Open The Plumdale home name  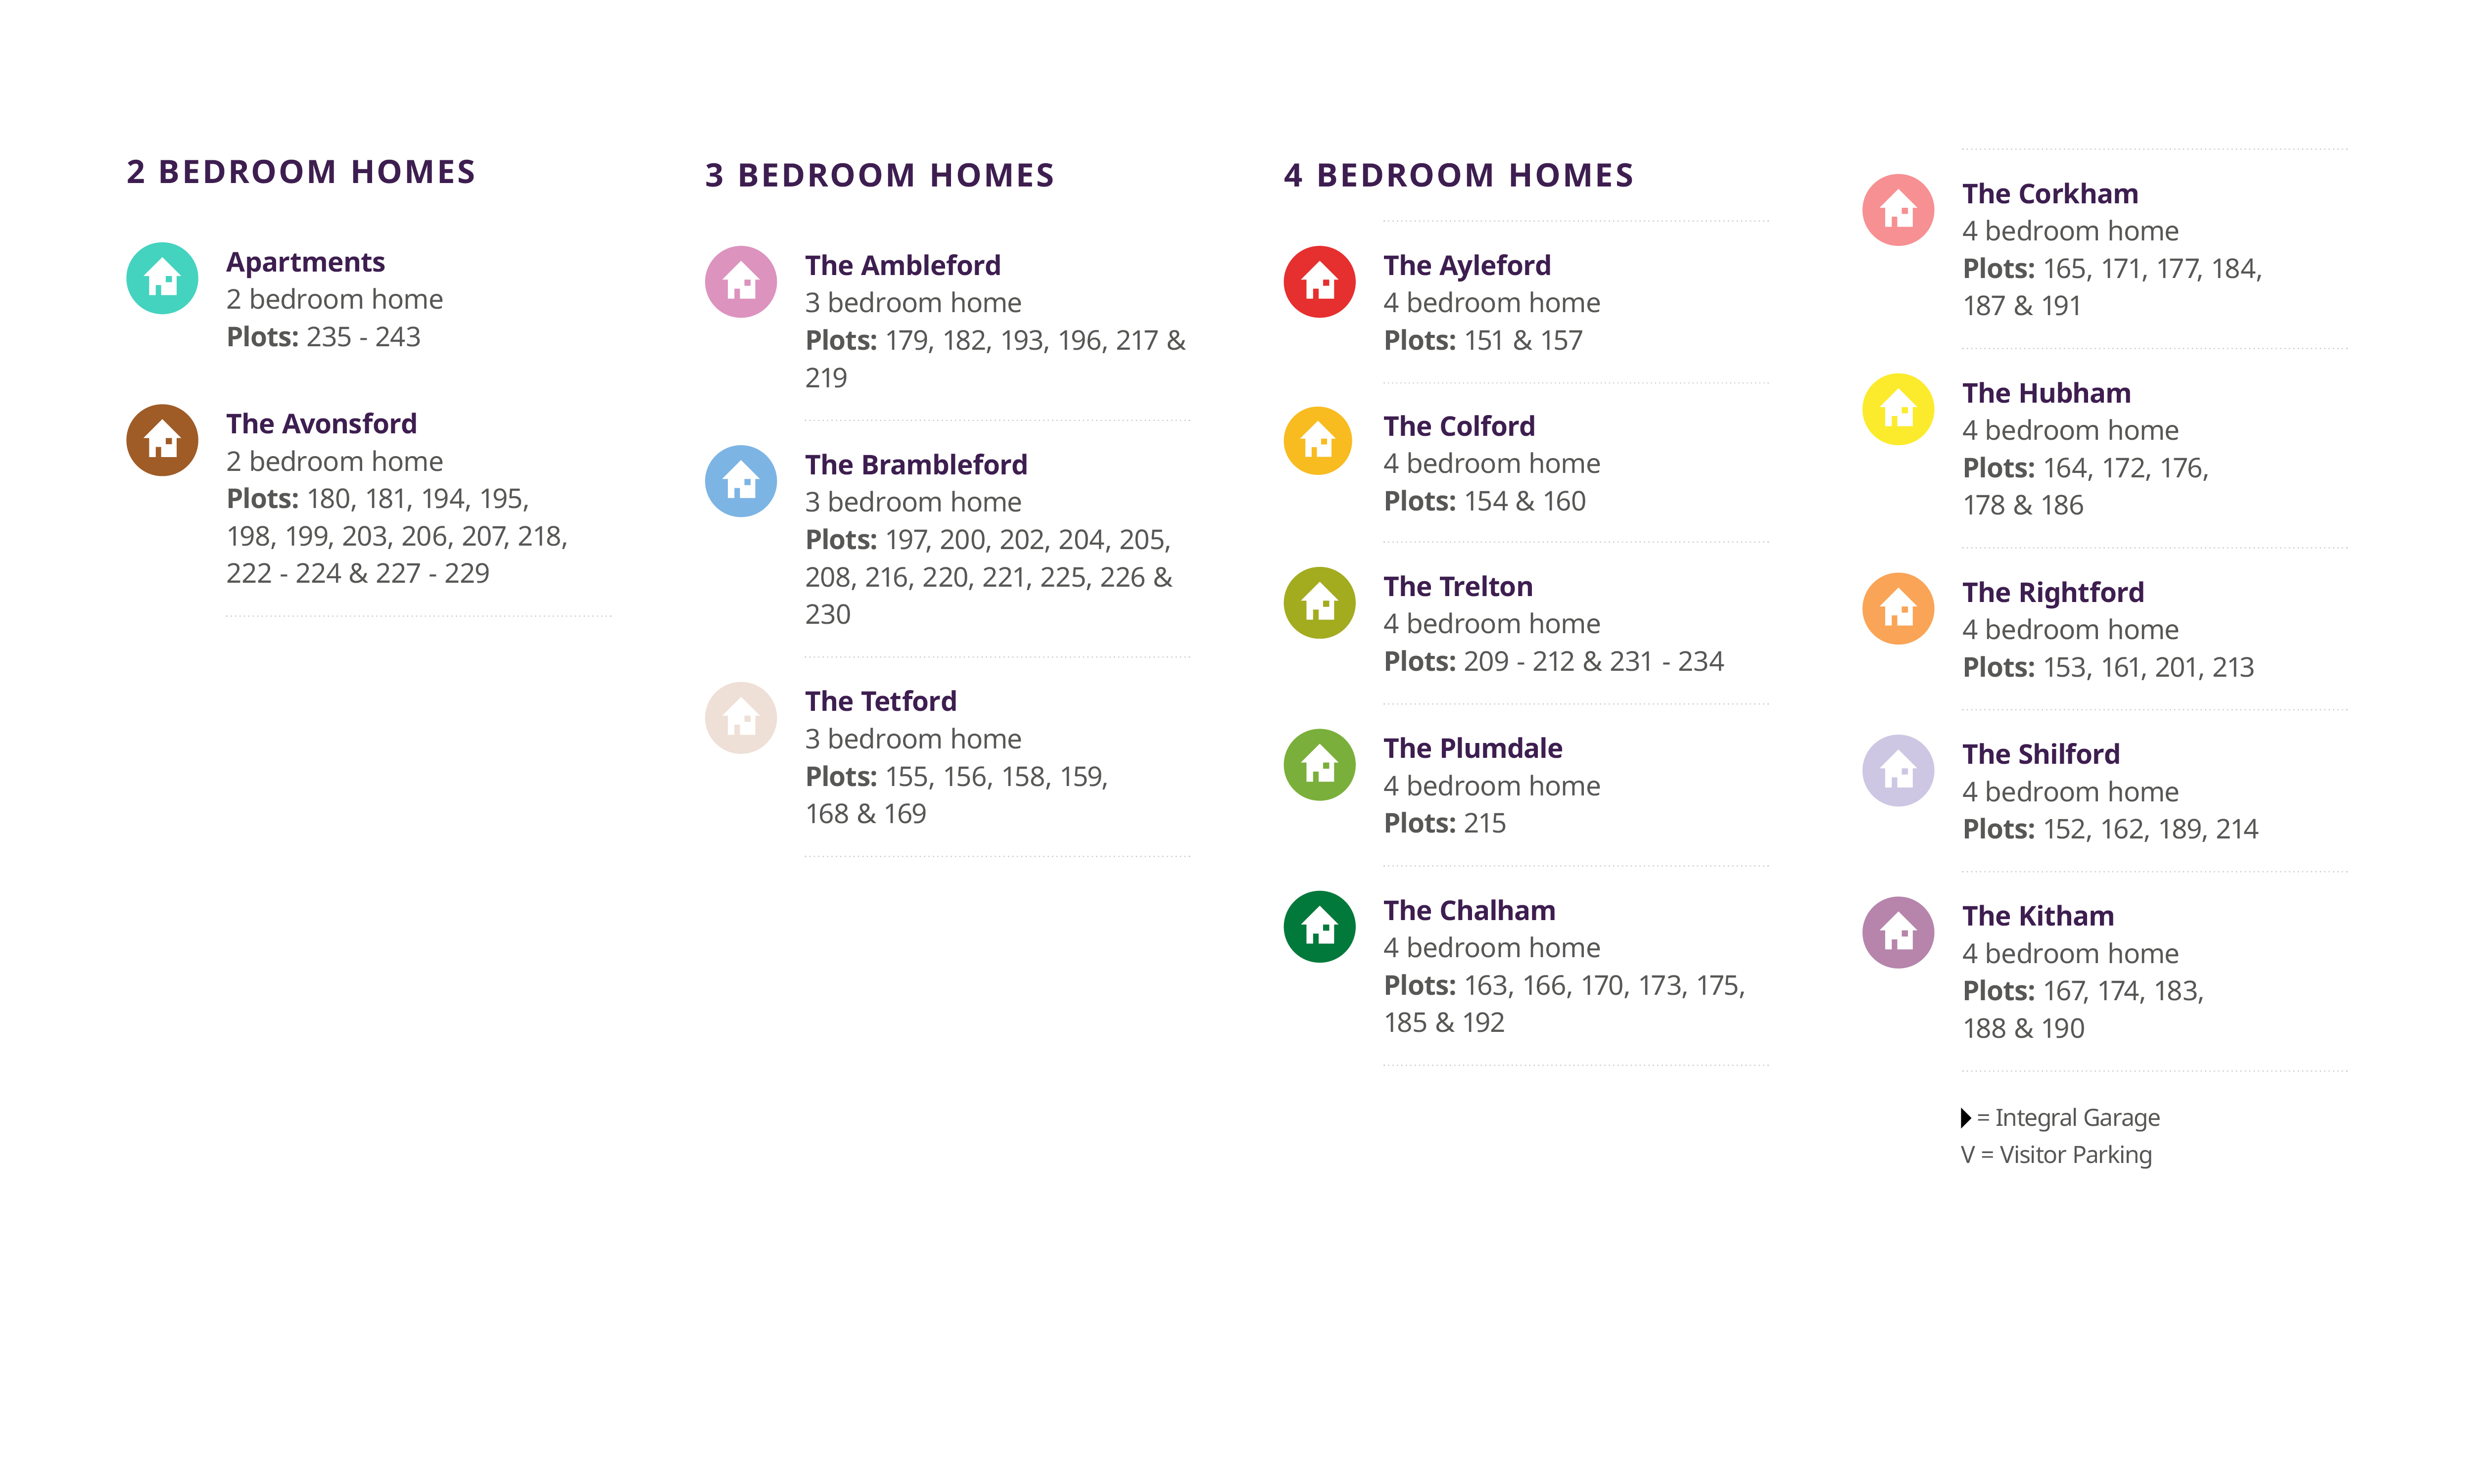pyautogui.click(x=1472, y=748)
